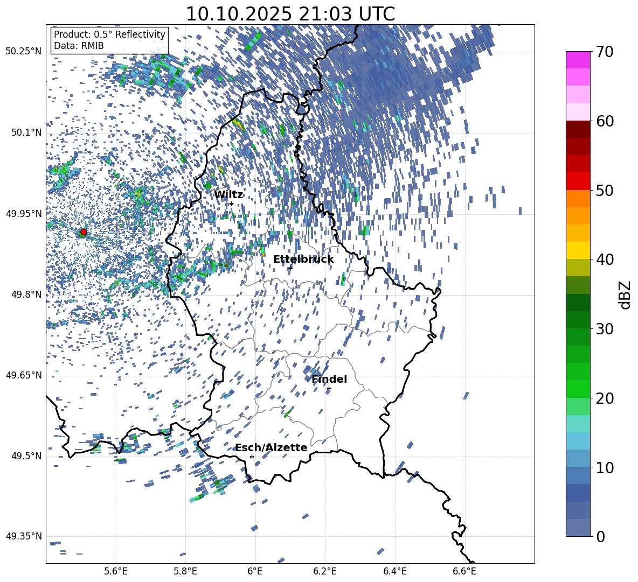Click the 49.95°N latitude label
This screenshot has height=582, width=638.
pos(24,213)
